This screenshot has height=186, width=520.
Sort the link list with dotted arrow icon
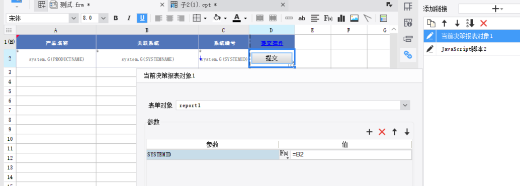click(470, 23)
